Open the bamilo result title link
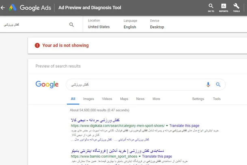This screenshot has height=165, width=247. point(117,151)
